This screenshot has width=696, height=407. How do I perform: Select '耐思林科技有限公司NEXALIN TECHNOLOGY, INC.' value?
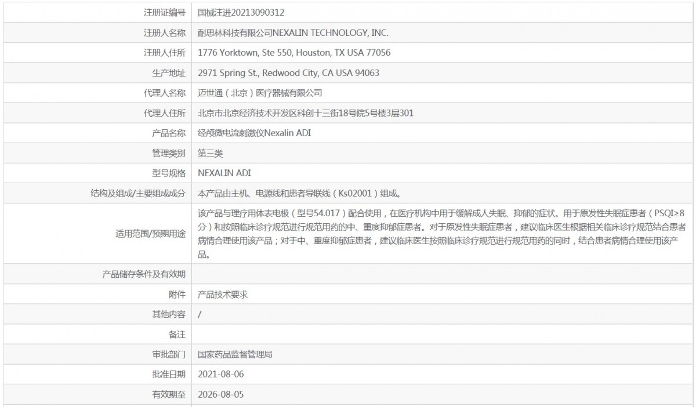point(293,32)
